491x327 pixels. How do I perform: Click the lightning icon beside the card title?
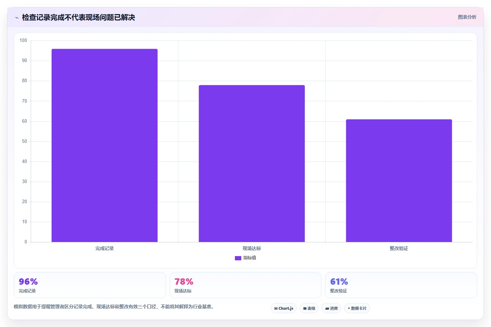tap(17, 18)
